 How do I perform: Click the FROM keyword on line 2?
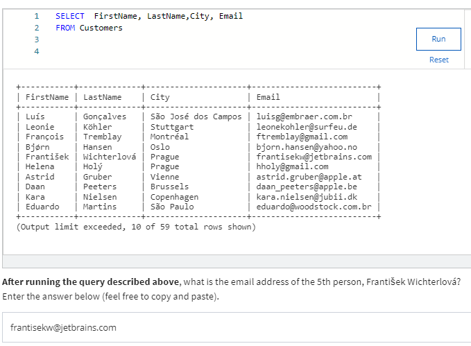(x=65, y=28)
